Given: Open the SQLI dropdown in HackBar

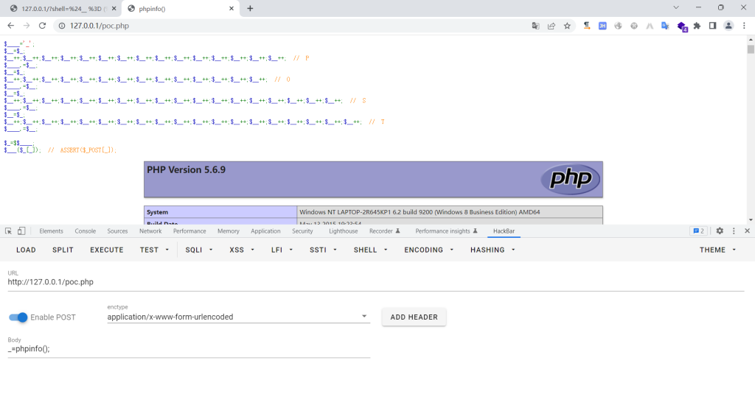Looking at the screenshot, I should coord(198,250).
